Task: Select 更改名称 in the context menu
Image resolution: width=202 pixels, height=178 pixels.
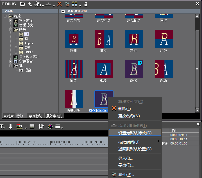Action: [129, 116]
